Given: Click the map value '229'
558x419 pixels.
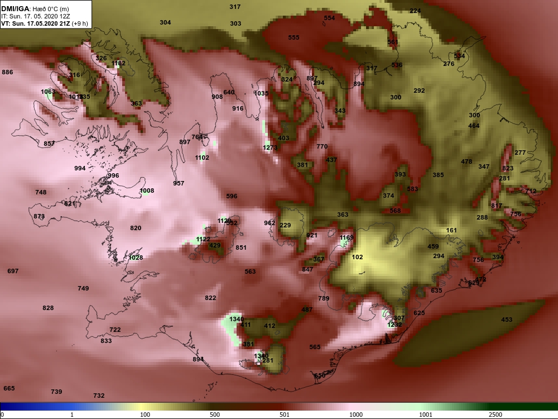Looking at the screenshot, I should [285, 225].
